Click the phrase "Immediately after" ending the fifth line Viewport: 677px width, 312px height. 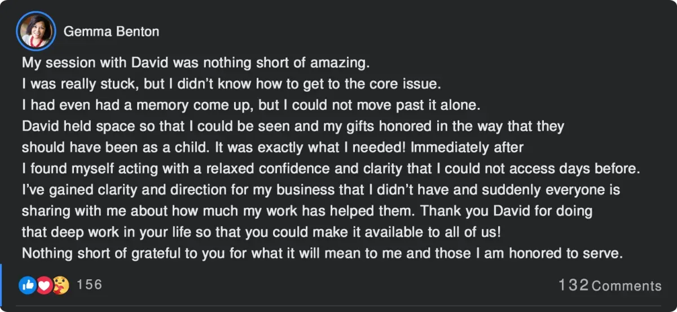pos(468,148)
